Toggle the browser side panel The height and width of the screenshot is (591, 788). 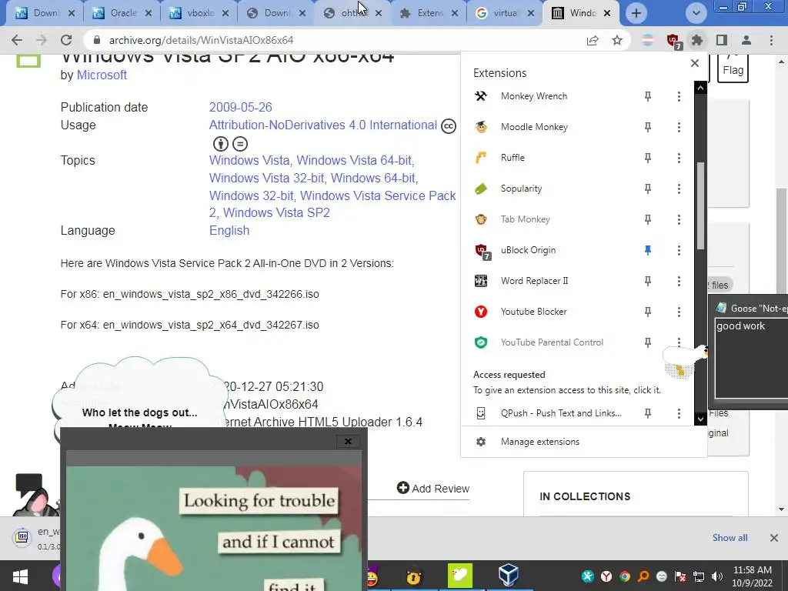coord(722,40)
